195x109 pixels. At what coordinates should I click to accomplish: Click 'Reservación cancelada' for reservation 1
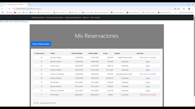click(x=148, y=95)
